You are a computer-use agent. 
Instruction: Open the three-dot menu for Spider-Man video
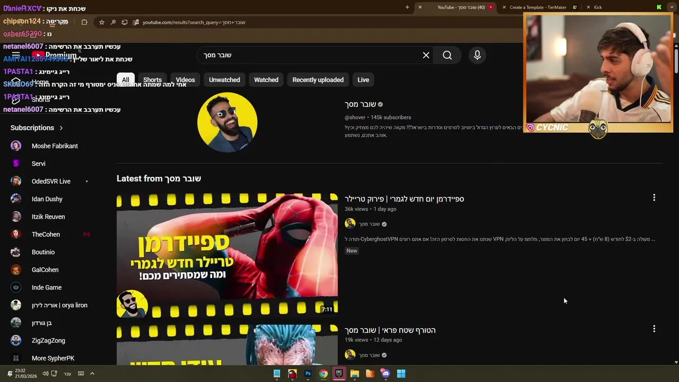coord(654,197)
